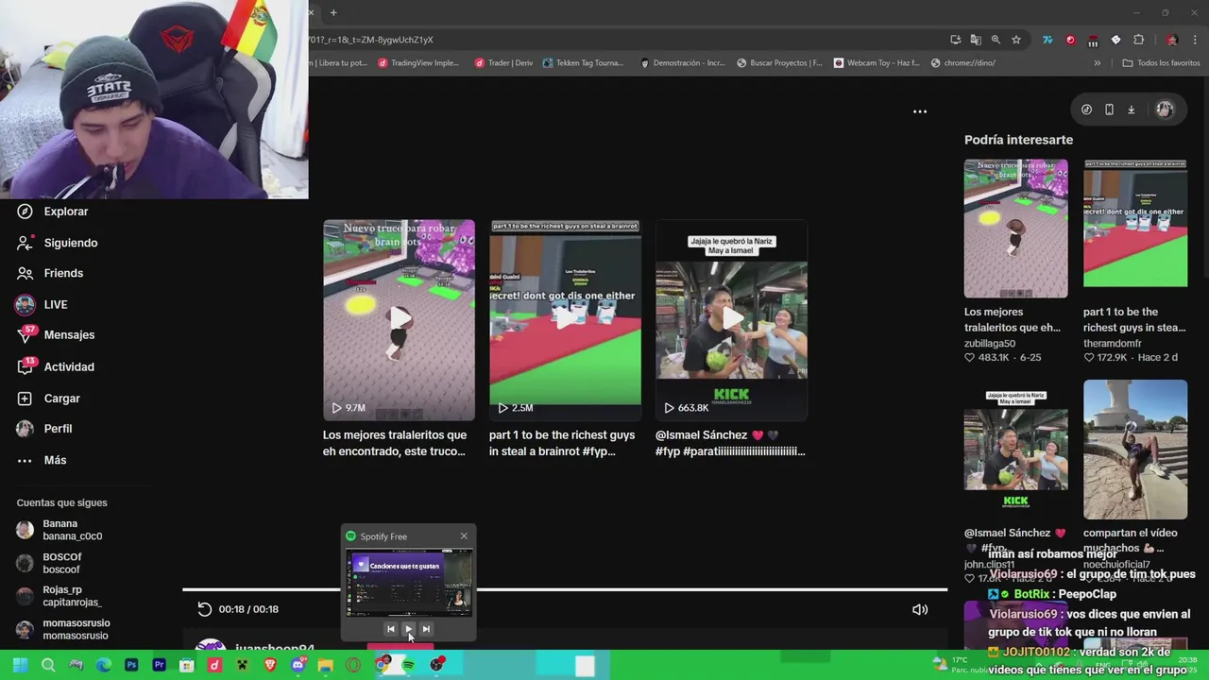The image size is (1209, 680).
Task: Click Spotify preview next track button
Action: pyautogui.click(x=426, y=629)
